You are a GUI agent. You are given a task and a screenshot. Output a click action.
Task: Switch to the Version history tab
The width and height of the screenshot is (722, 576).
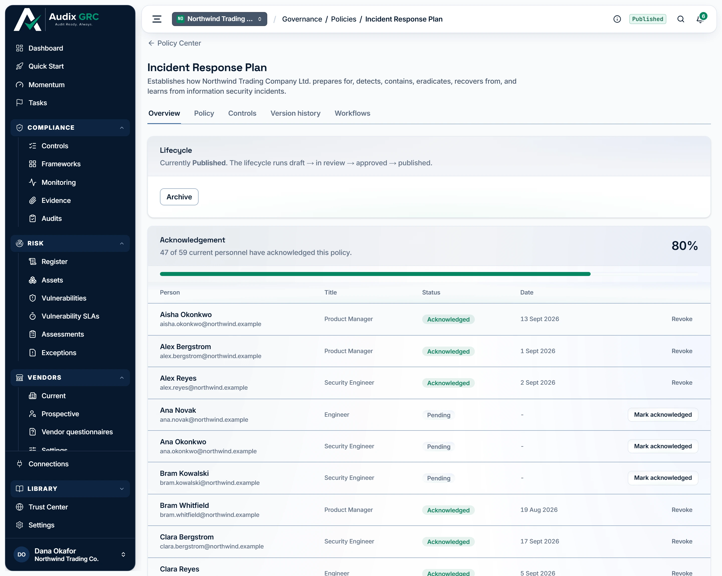pos(295,113)
